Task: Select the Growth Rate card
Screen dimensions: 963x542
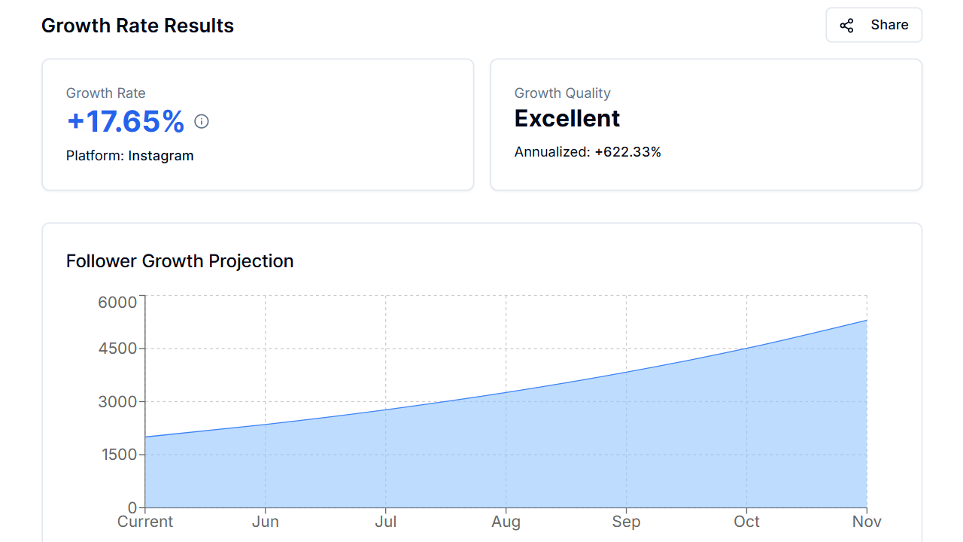Action: tap(257, 124)
